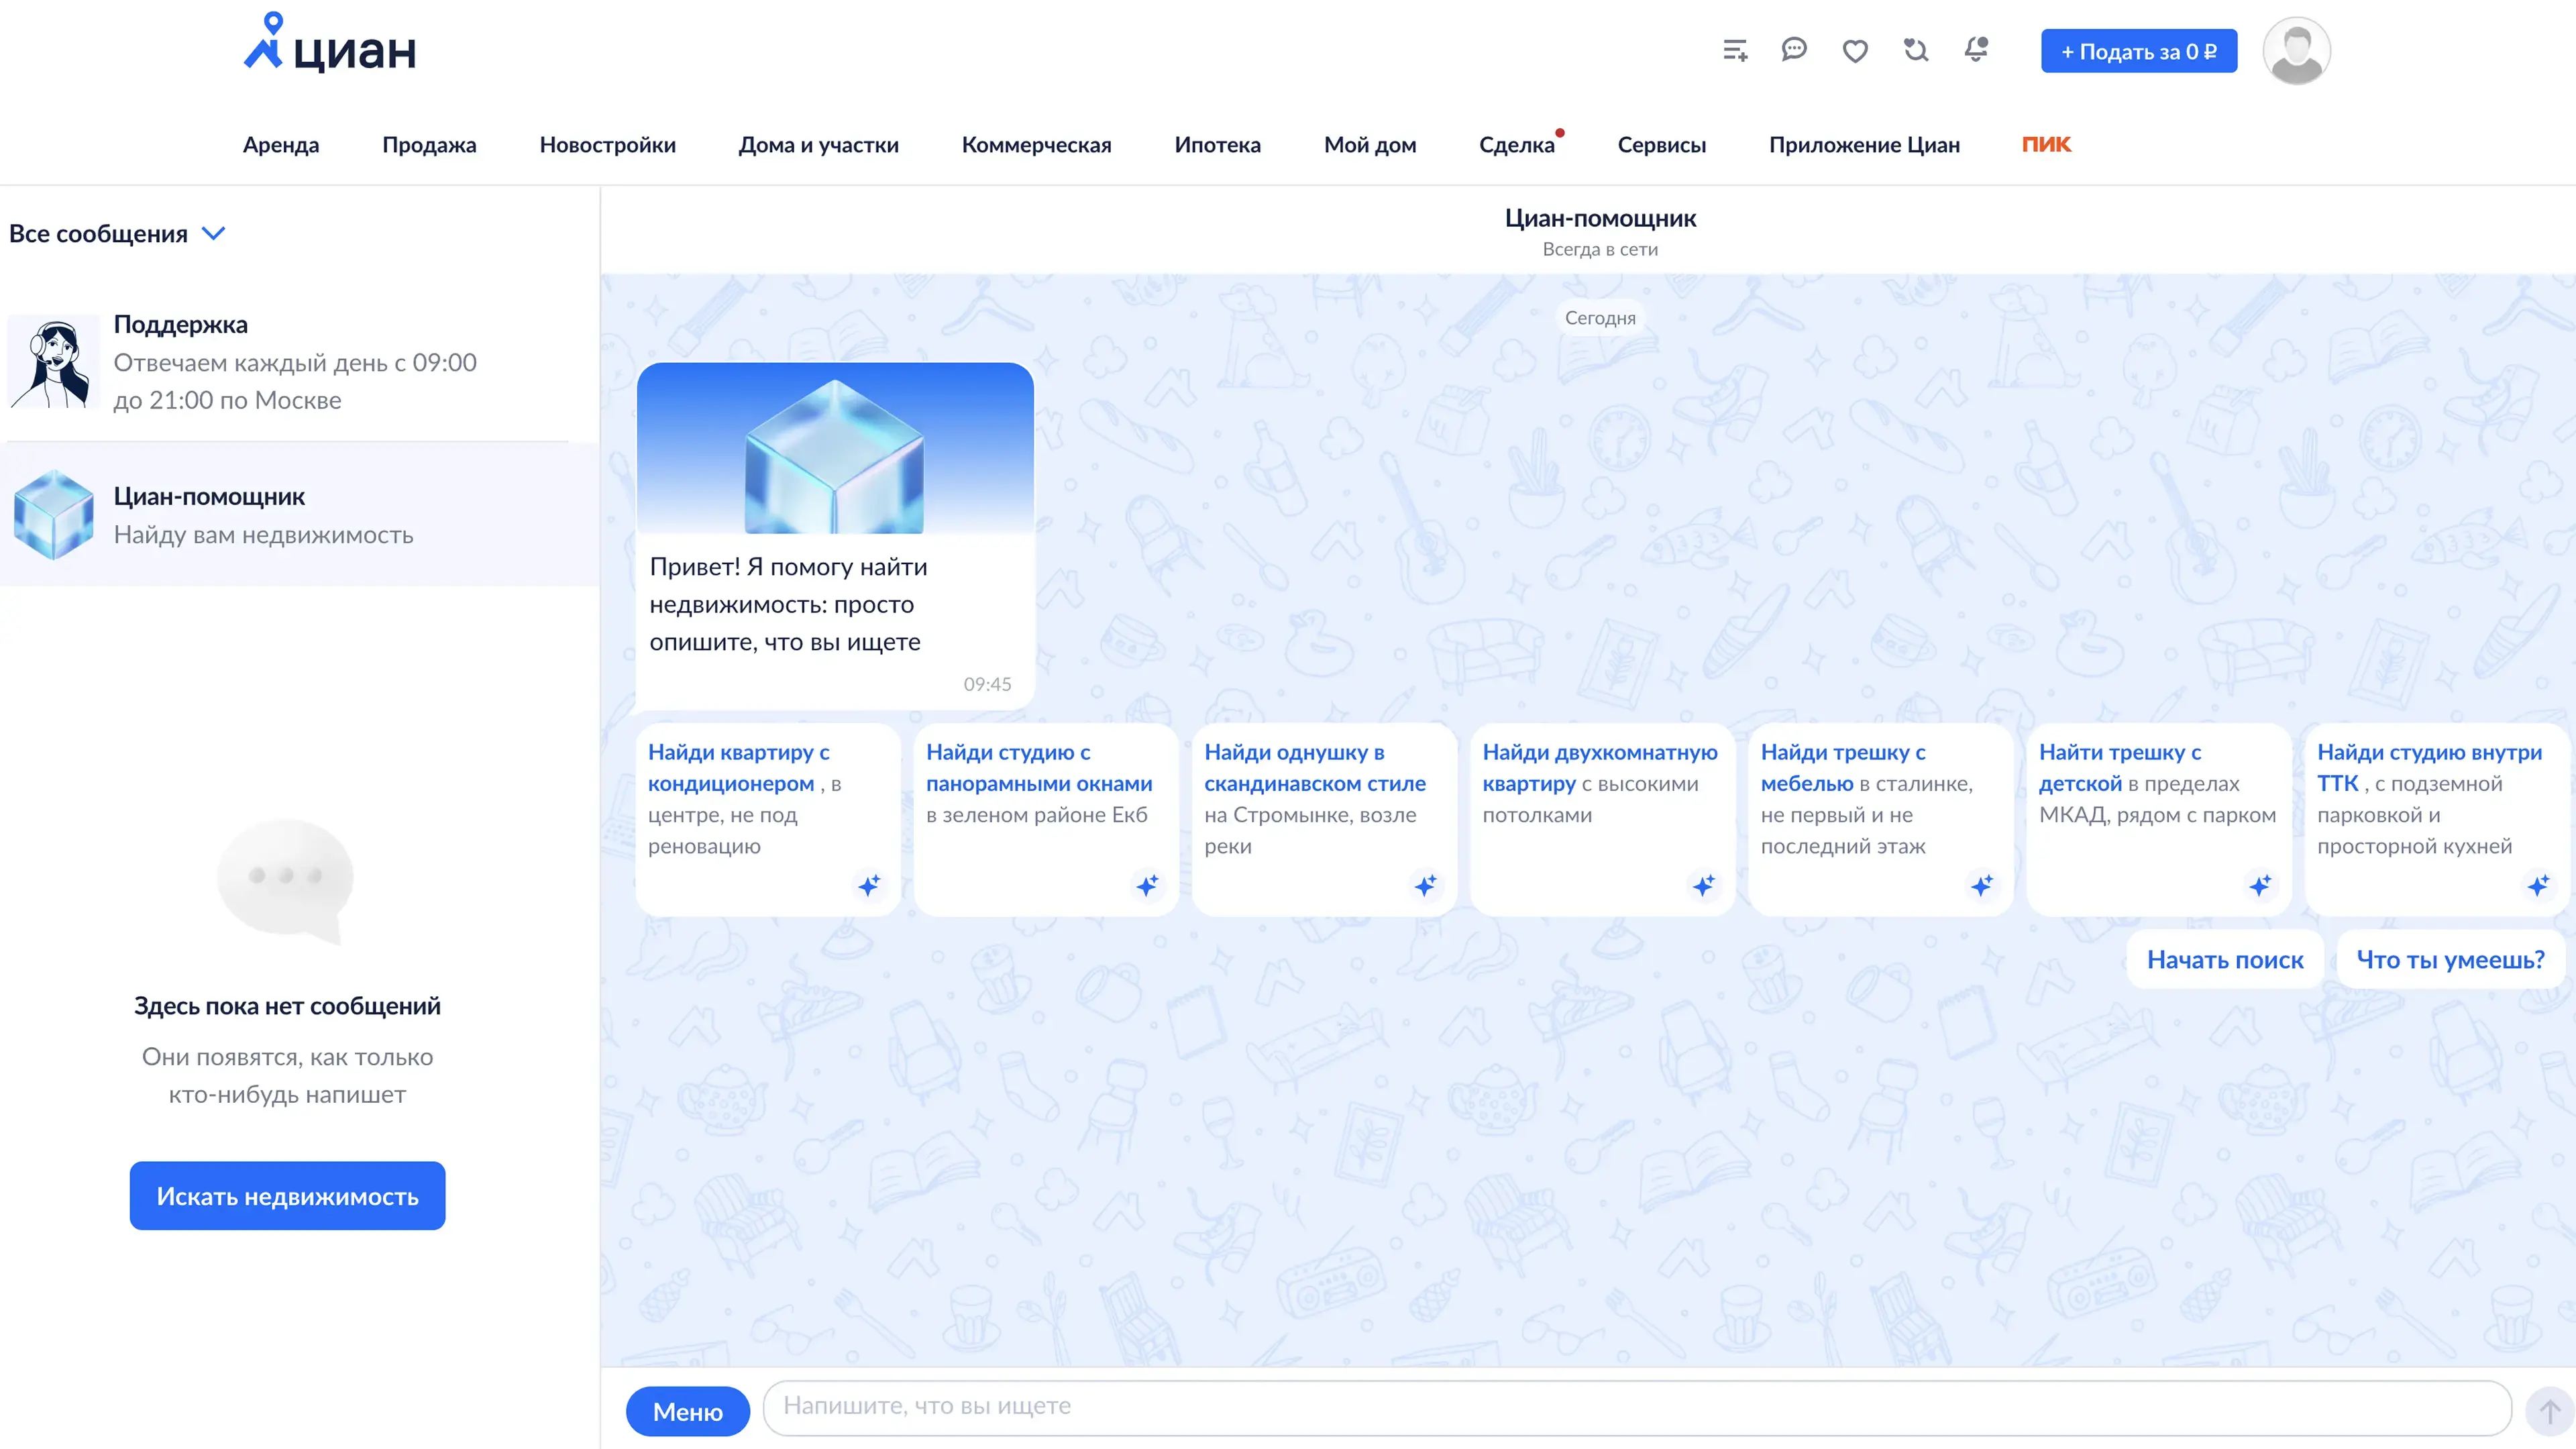Image resolution: width=2576 pixels, height=1449 pixels.
Task: Open notifications bell icon
Action: pos(1976,49)
